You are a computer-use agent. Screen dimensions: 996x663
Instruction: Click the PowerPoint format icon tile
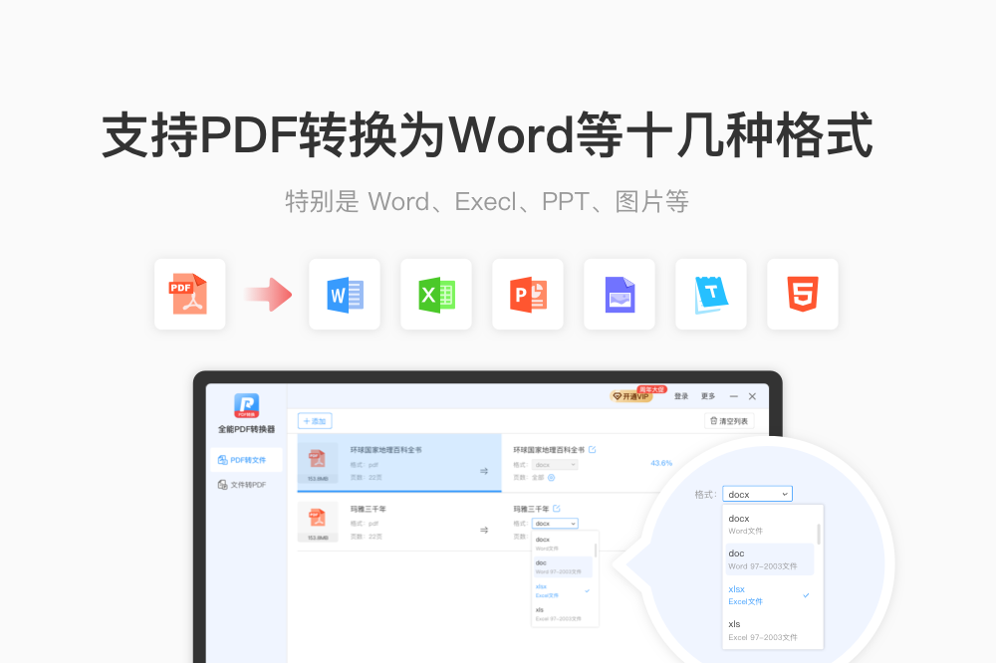tap(528, 294)
